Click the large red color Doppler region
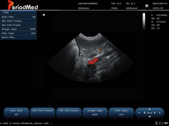The image size is (169, 126). tap(93, 61)
